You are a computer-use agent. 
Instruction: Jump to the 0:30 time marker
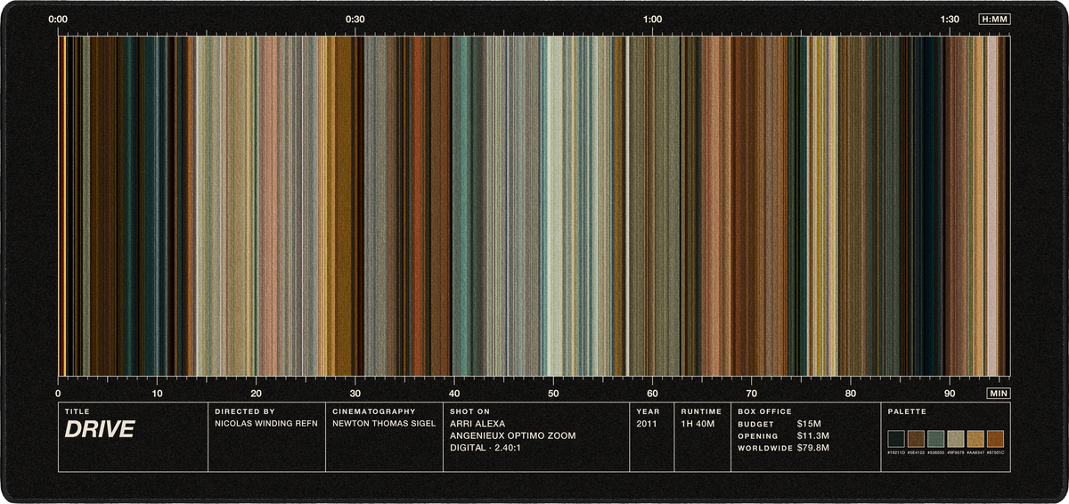355,19
